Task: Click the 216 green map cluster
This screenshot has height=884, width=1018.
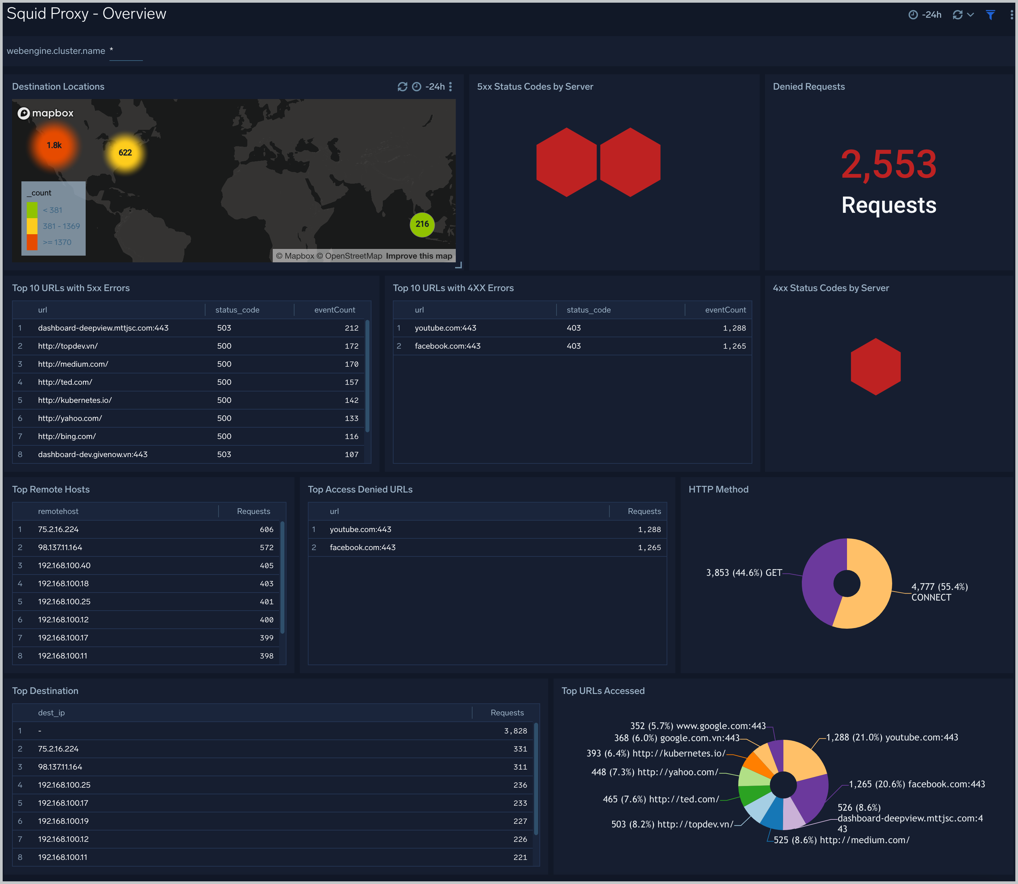Action: (422, 225)
